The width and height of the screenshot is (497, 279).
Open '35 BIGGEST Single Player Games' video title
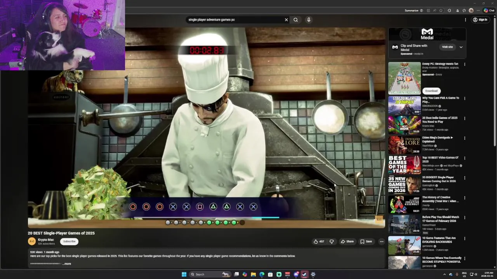click(x=439, y=179)
